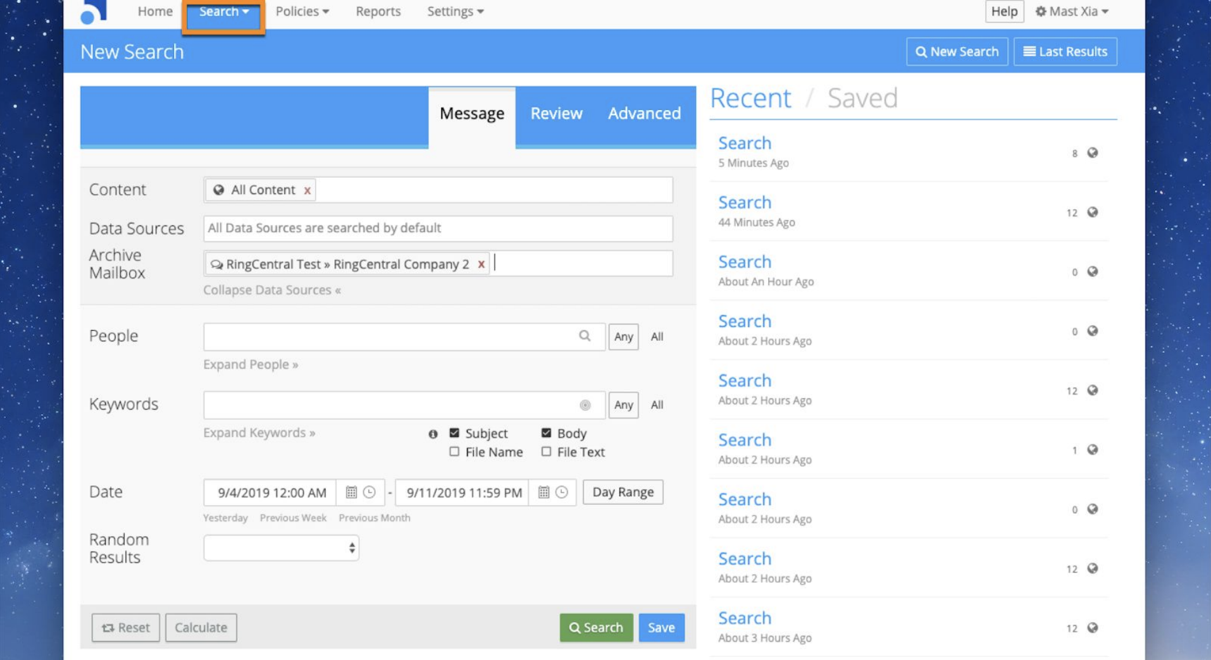Click Keywords input field
This screenshot has height=660, width=1211.
404,405
